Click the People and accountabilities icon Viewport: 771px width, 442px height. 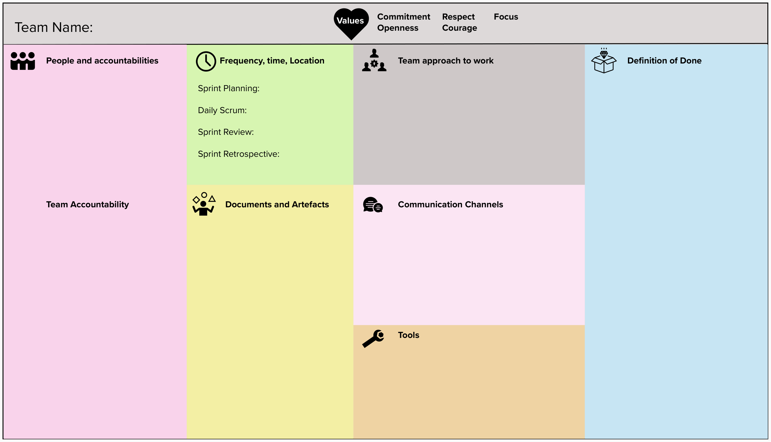(22, 59)
